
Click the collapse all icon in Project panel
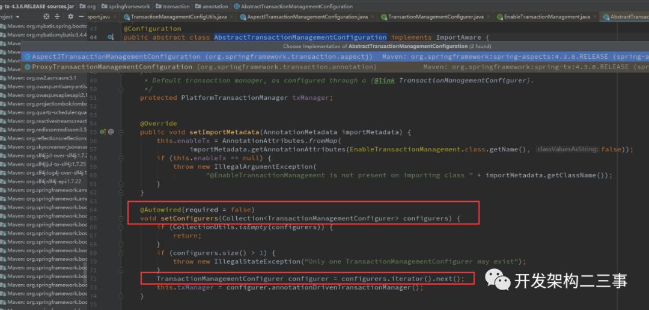(x=58, y=17)
